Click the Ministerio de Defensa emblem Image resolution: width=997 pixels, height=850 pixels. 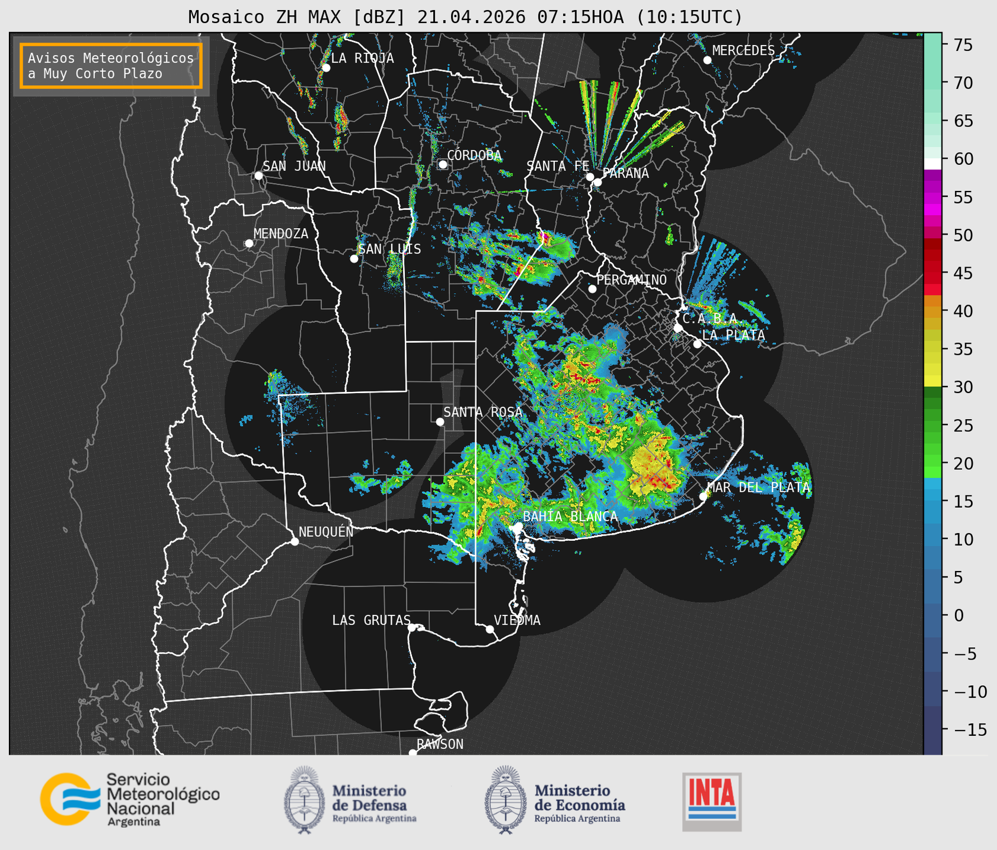pos(304,800)
